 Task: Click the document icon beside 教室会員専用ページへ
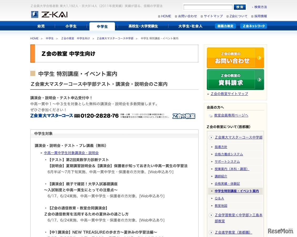point(210,115)
